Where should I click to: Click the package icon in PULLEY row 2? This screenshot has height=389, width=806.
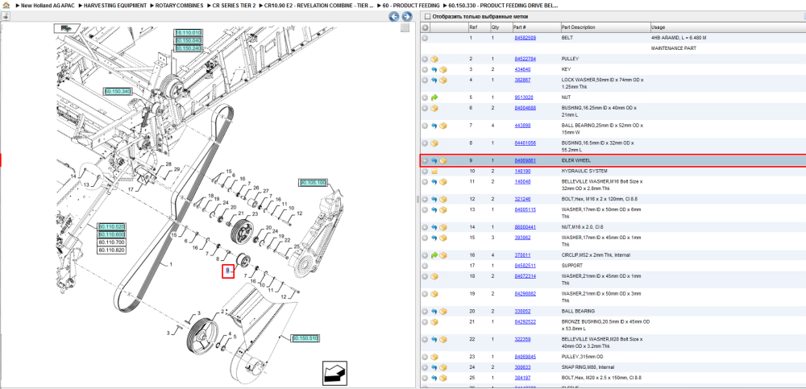(x=434, y=59)
